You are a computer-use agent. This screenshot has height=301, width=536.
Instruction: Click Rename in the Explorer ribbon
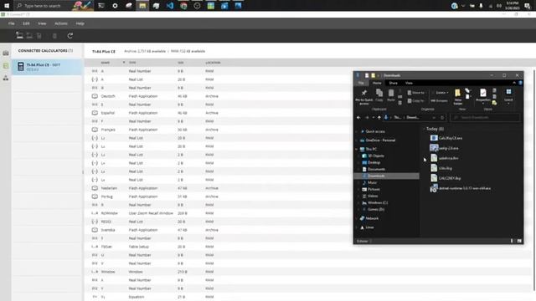439,101
